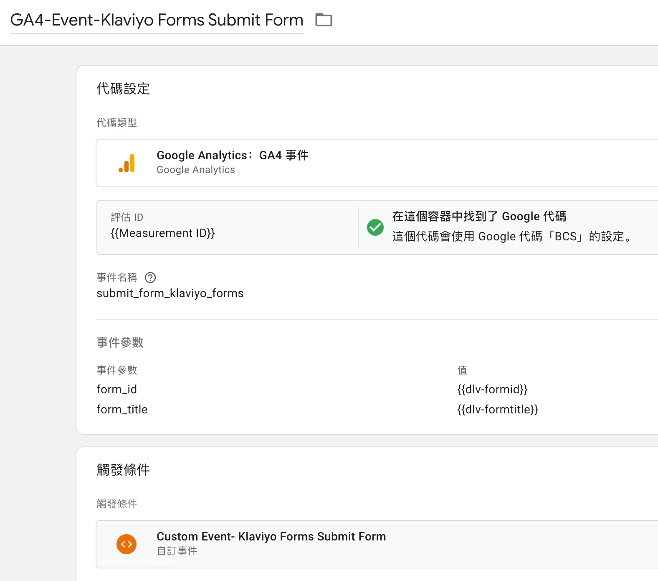Click the 代碼設定 section heading

pos(123,89)
